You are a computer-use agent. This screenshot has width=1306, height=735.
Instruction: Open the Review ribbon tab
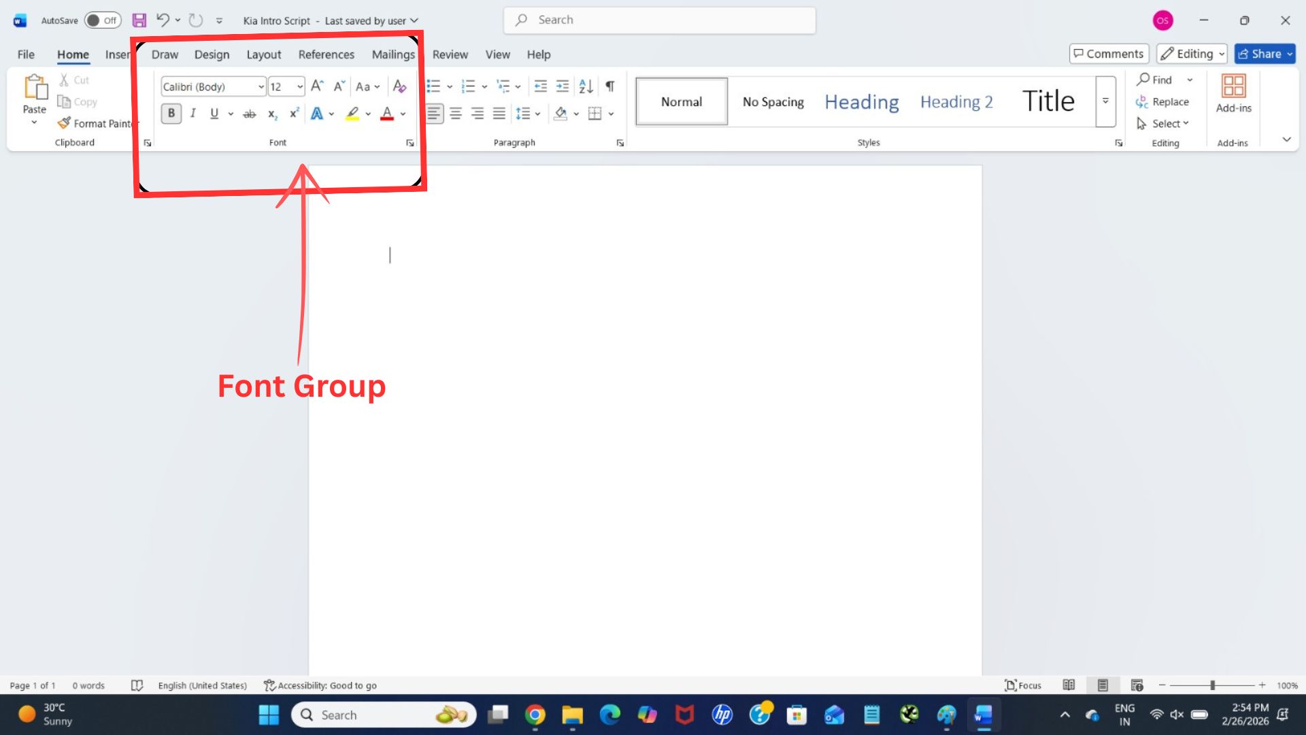click(x=450, y=54)
